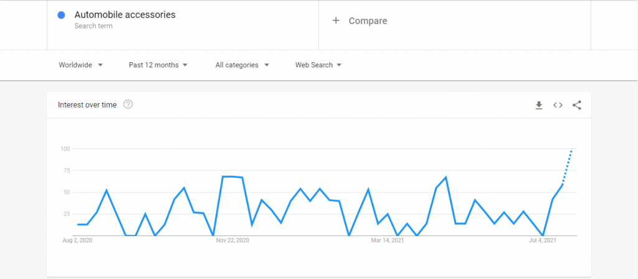Click the plus icon beside Compare

tap(336, 21)
